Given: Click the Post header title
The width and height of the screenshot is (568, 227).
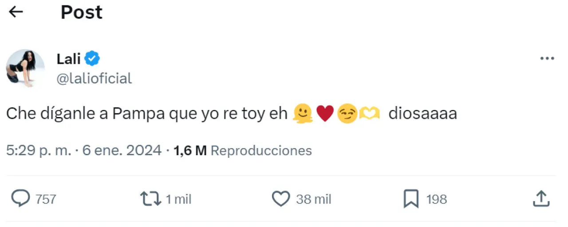Looking at the screenshot, I should tap(81, 12).
